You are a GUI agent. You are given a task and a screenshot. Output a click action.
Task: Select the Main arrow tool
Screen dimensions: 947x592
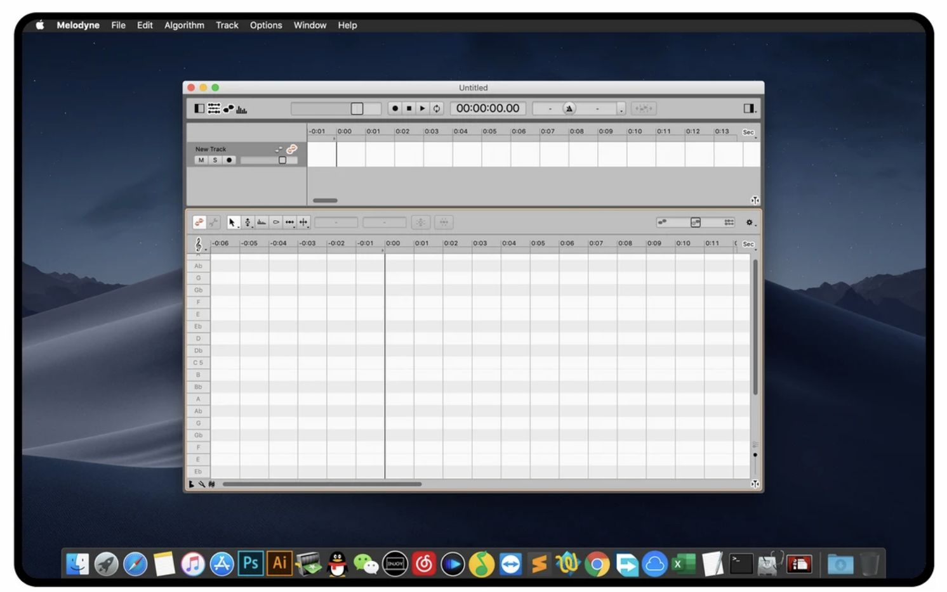tap(232, 222)
